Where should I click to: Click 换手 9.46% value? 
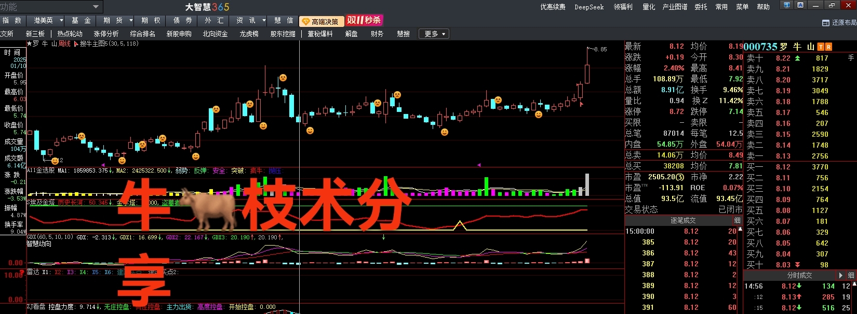[x=733, y=90]
